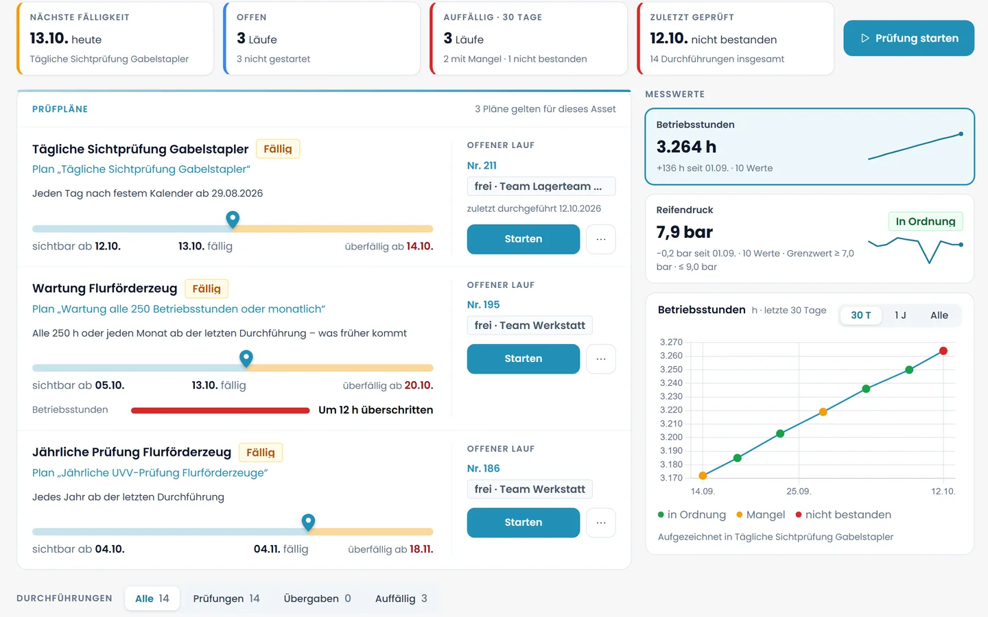Click the frei · Team Lagerteam assignment chip
This screenshot has width=988, height=617.
point(541,186)
